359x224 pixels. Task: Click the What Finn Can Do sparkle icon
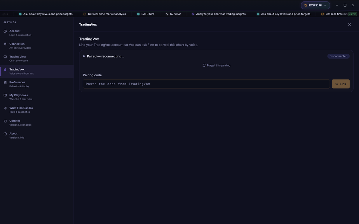pos(5,108)
